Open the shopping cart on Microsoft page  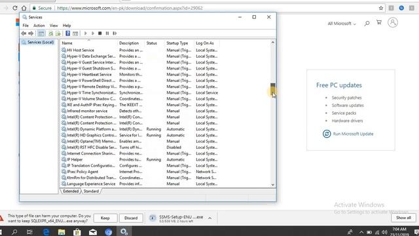379,22
